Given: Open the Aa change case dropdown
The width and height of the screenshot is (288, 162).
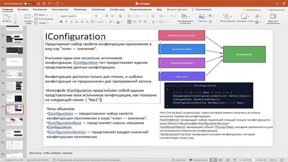Looking at the screenshot, I should click(101, 22).
